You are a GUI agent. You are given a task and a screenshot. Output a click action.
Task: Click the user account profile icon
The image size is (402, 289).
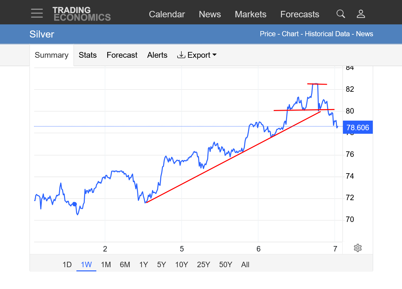(361, 14)
